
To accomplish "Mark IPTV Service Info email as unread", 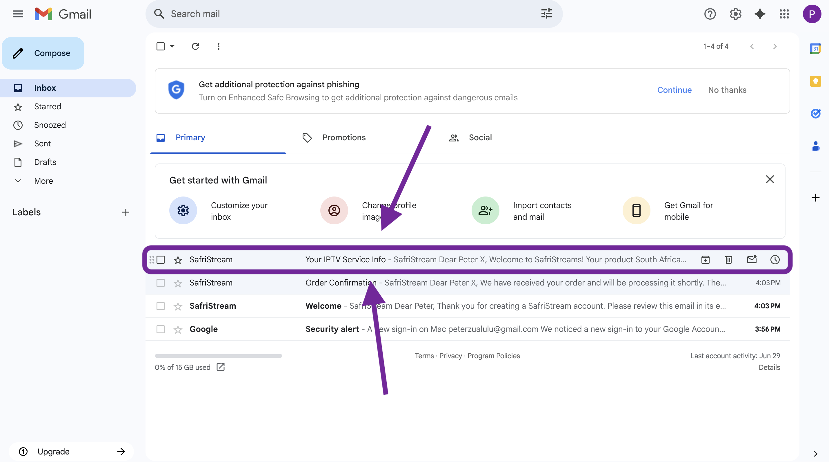I will click(x=752, y=259).
